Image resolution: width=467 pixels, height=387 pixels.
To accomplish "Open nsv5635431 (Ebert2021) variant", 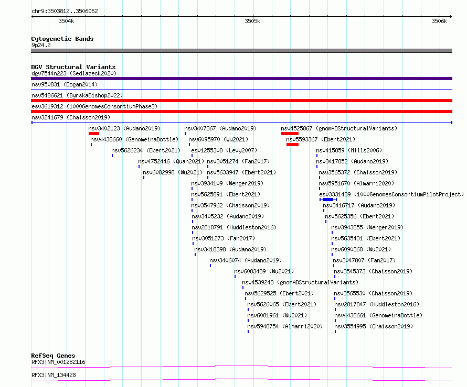I will point(366,238).
